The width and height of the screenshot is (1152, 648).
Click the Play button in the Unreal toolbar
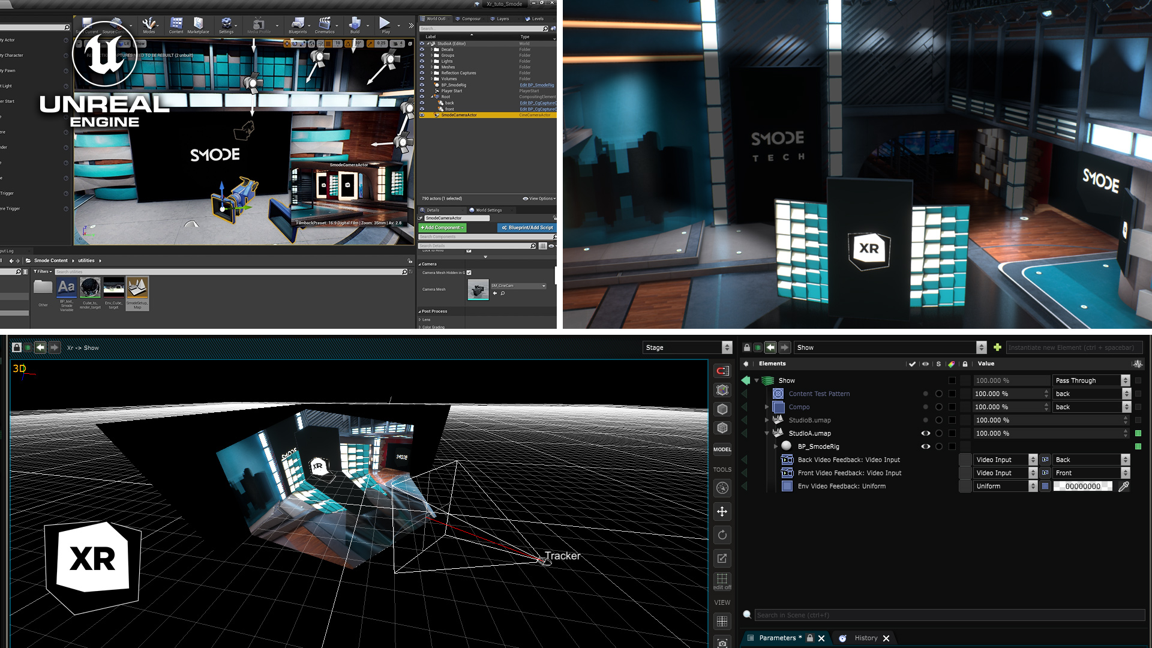pos(385,25)
